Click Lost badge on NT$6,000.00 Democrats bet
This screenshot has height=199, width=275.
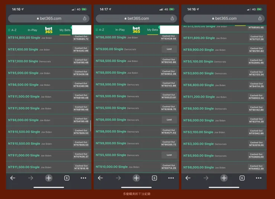pos(169,120)
